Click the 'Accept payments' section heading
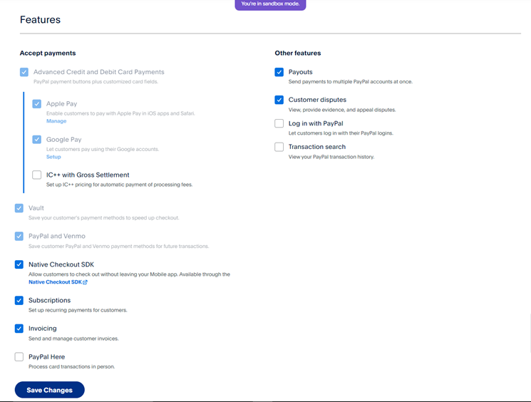Image resolution: width=531 pixels, height=402 pixels. tap(48, 53)
